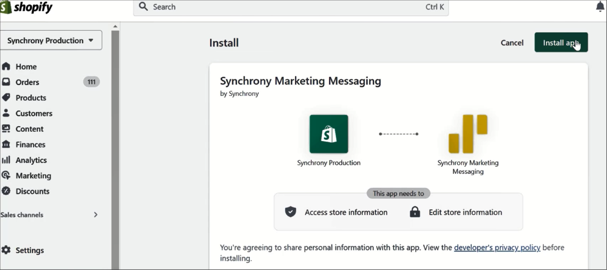This screenshot has height=270, width=607.
Task: Click the padlock icon
Action: 415,212
